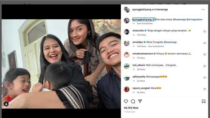Open ayanggkahiyang avatar beside the caption
Image resolution: width=210 pixels, height=118 pixels.
(x=127, y=20)
